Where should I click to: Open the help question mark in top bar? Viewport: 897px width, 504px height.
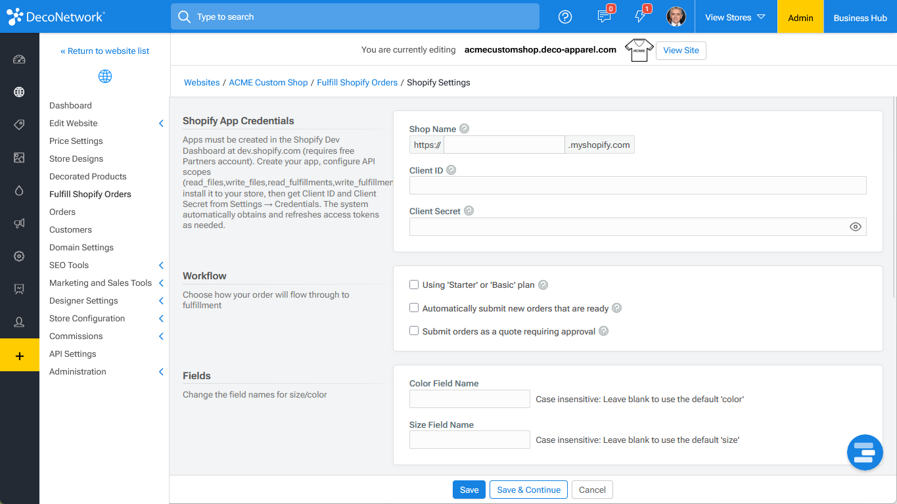click(565, 17)
